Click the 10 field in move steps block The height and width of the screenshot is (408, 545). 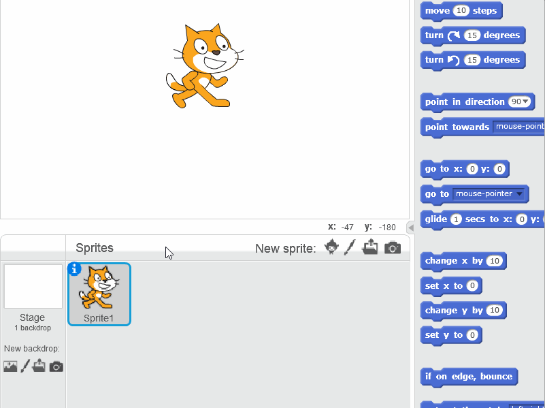click(461, 11)
